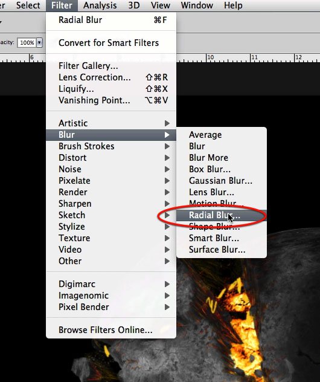The image size is (320, 382).
Task: Reapply last filter Radial Blur ⌘F
Action: [x=111, y=20]
